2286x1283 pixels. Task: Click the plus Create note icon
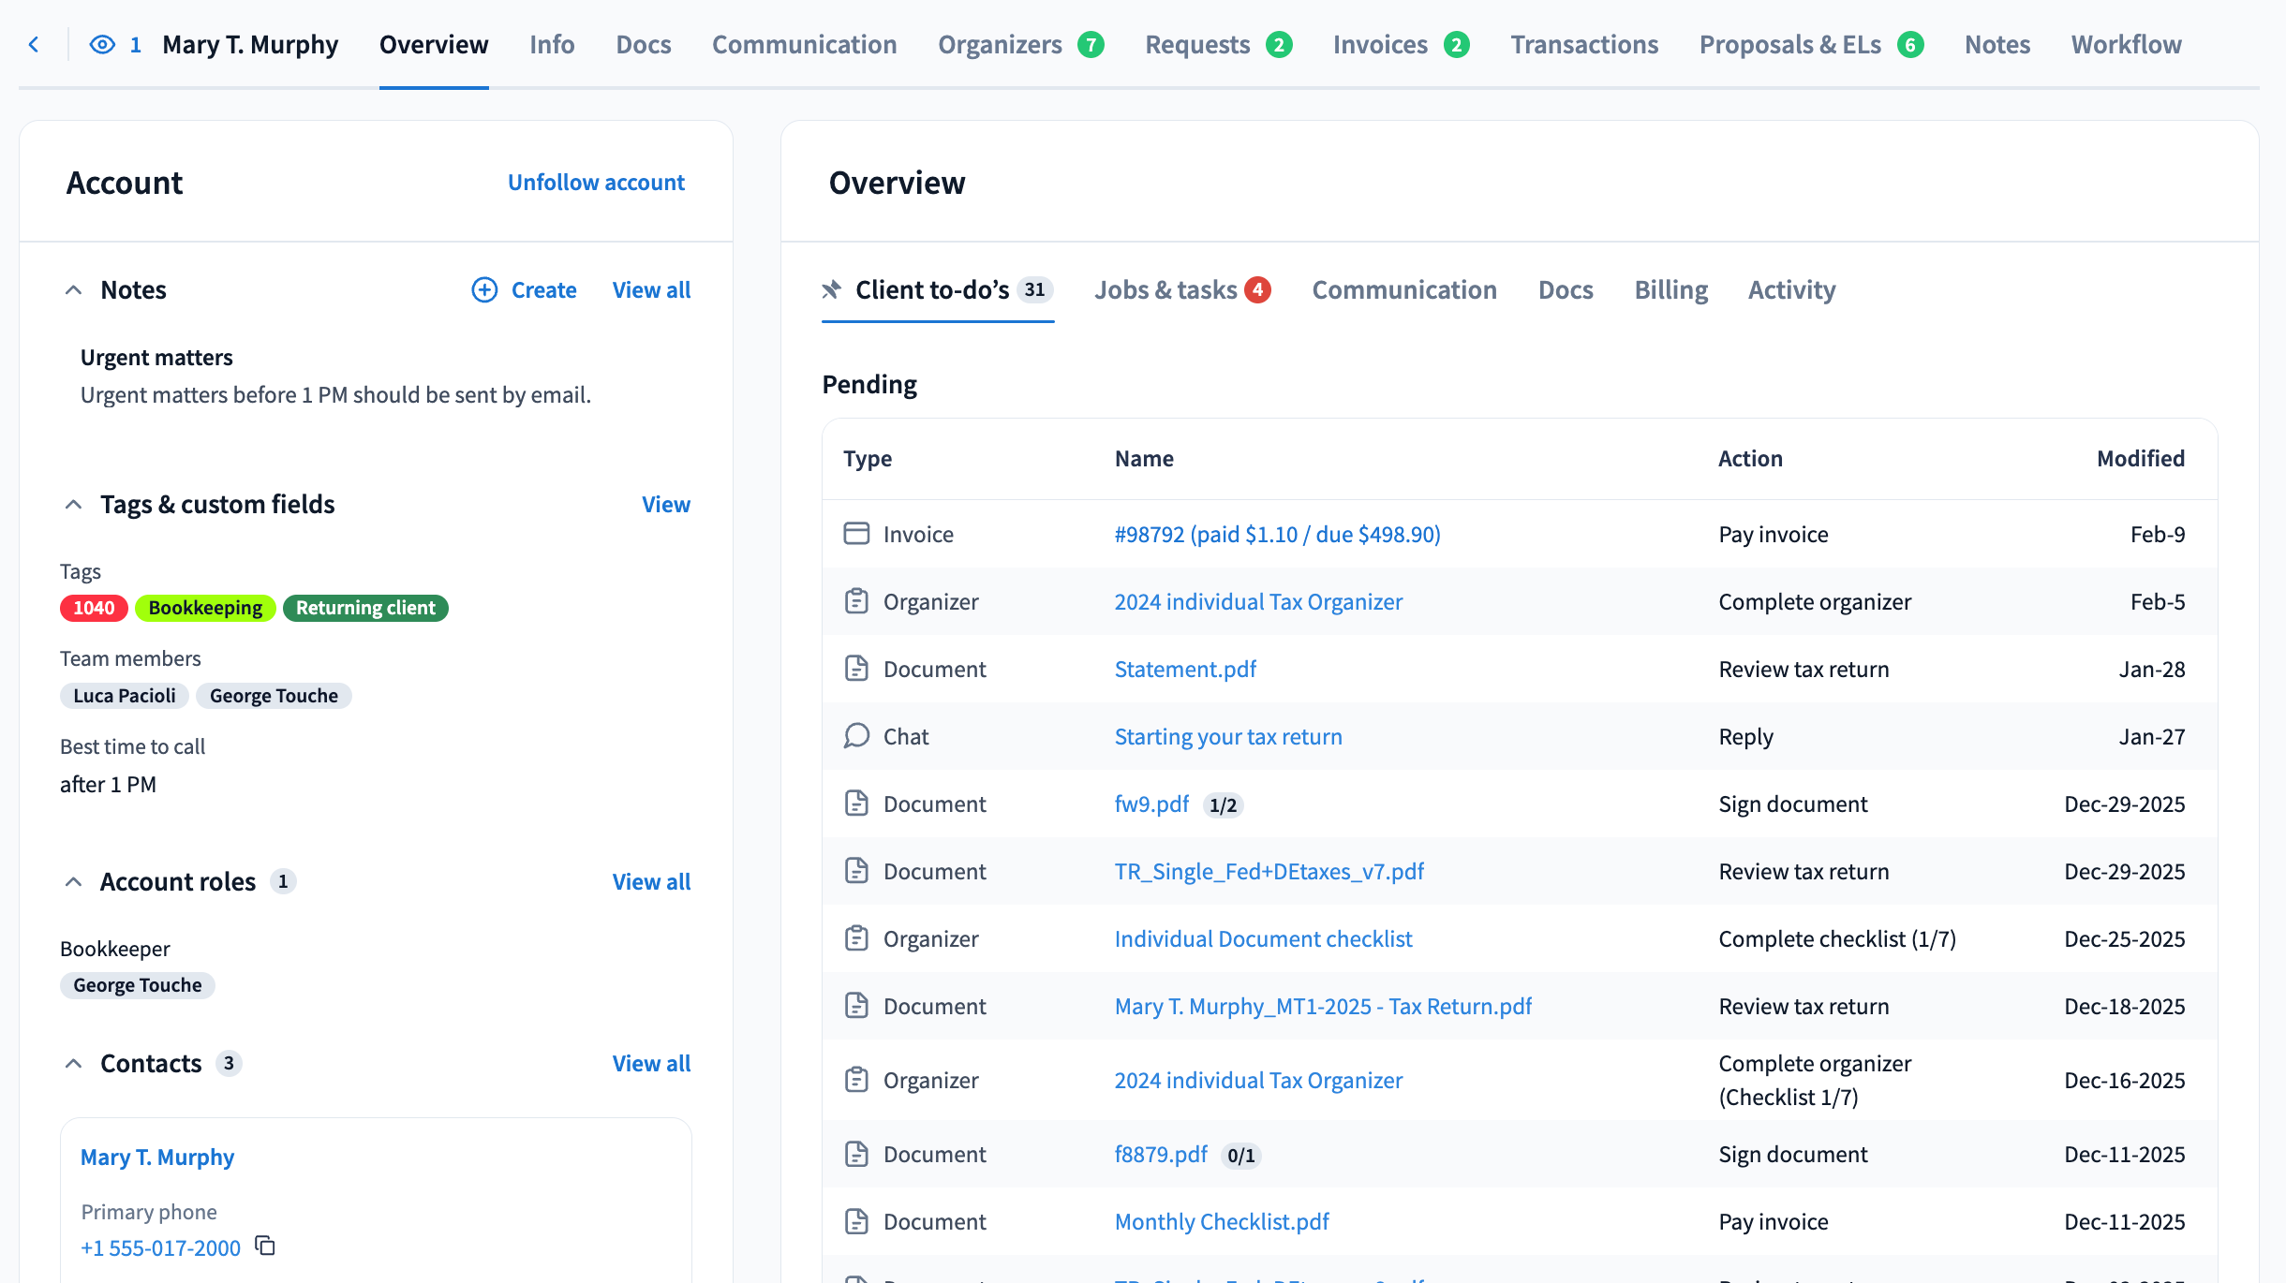point(483,289)
